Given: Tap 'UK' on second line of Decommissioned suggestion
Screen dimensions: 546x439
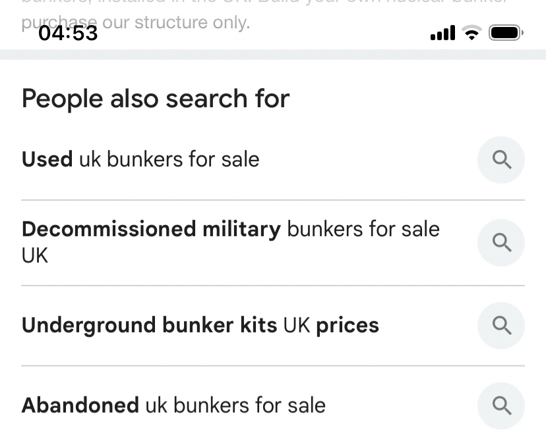Looking at the screenshot, I should (x=34, y=255).
